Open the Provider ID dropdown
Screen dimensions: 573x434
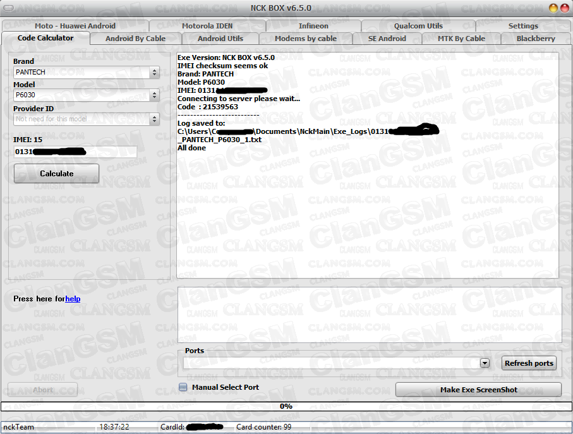pos(155,119)
